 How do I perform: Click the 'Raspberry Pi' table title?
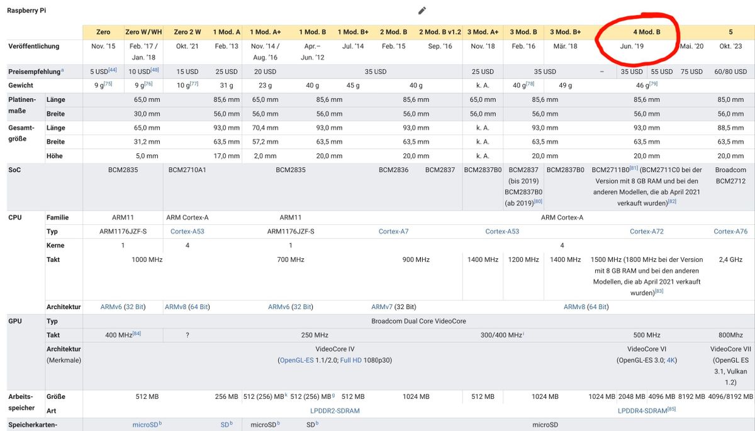[26, 11]
